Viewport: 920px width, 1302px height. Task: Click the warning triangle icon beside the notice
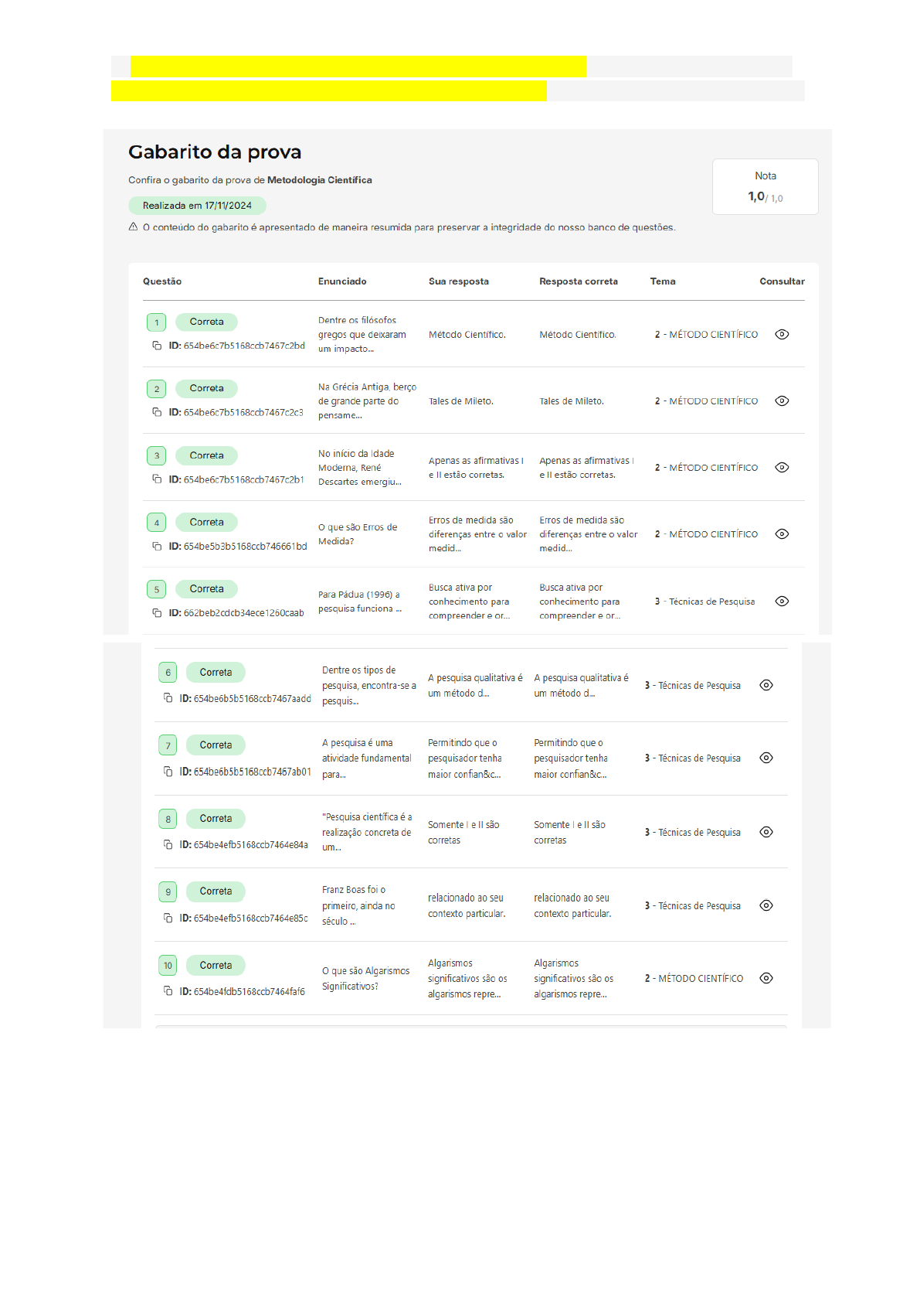(x=134, y=227)
